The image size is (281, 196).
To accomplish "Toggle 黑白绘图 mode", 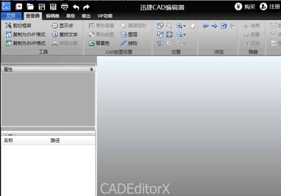I will point(101,34).
